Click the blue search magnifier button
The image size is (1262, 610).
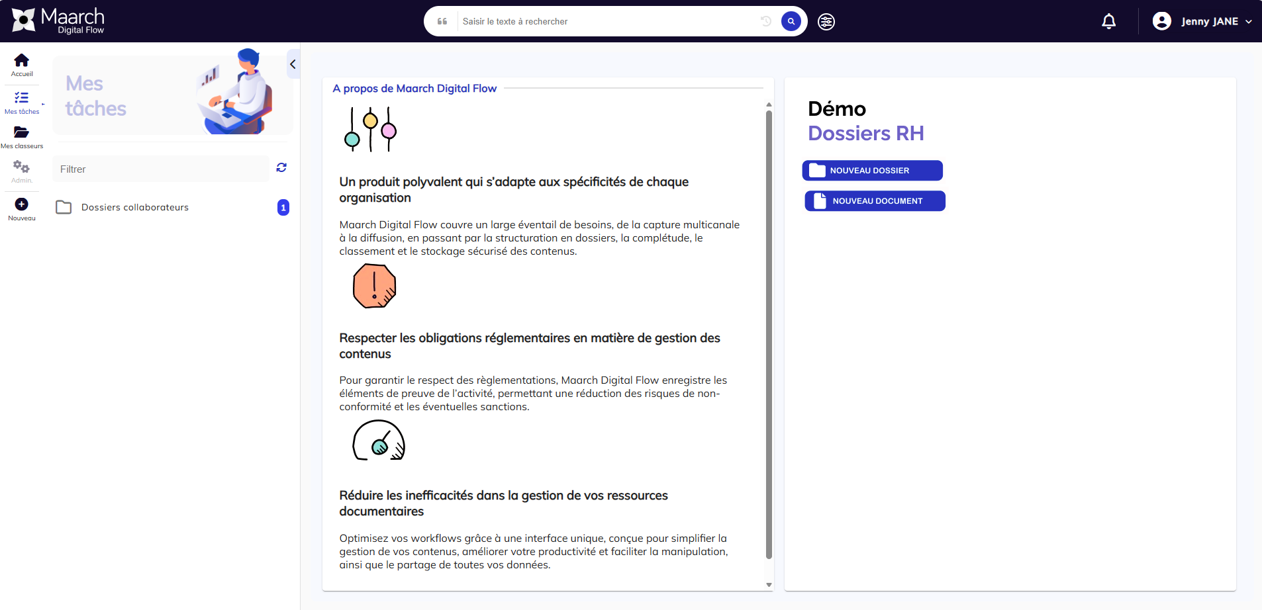click(791, 21)
